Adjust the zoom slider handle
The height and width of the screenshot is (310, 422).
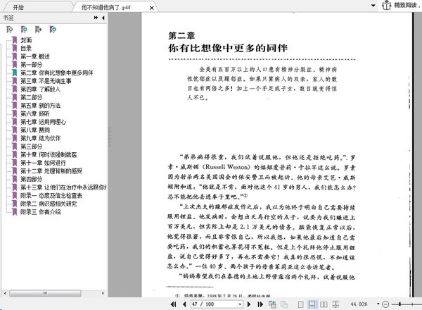pos(400,304)
